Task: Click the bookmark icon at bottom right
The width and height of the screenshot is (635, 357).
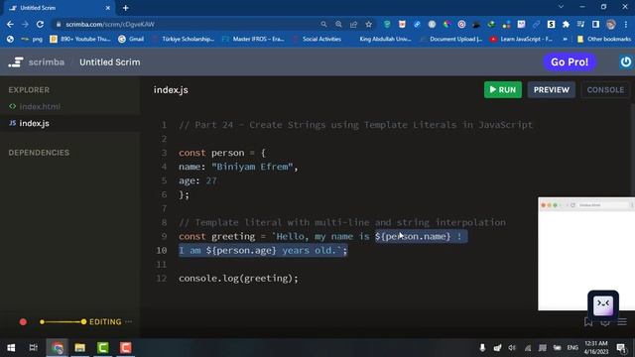Action: pyautogui.click(x=588, y=322)
